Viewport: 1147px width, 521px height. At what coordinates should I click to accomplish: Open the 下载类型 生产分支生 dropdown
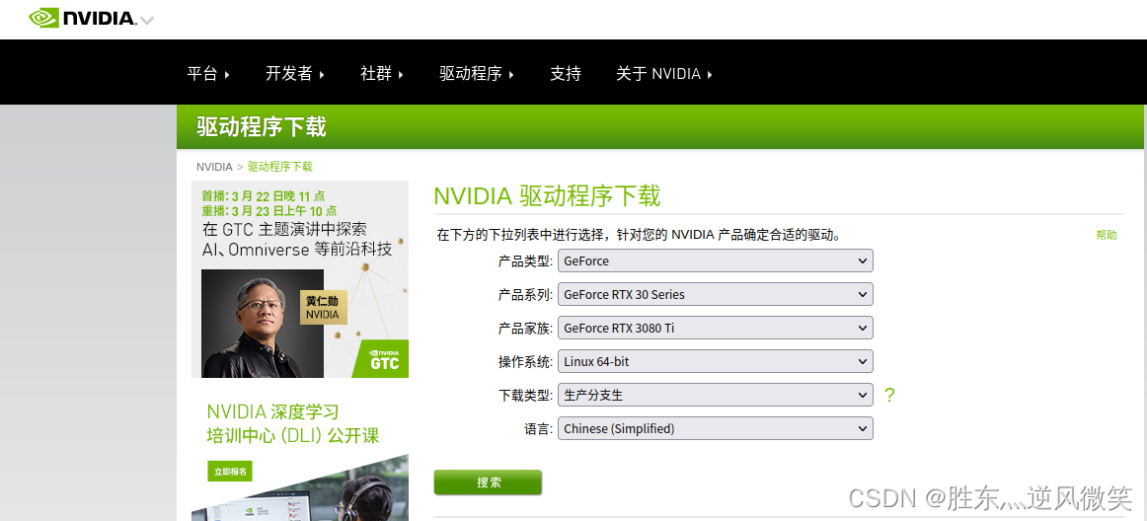[x=716, y=395]
